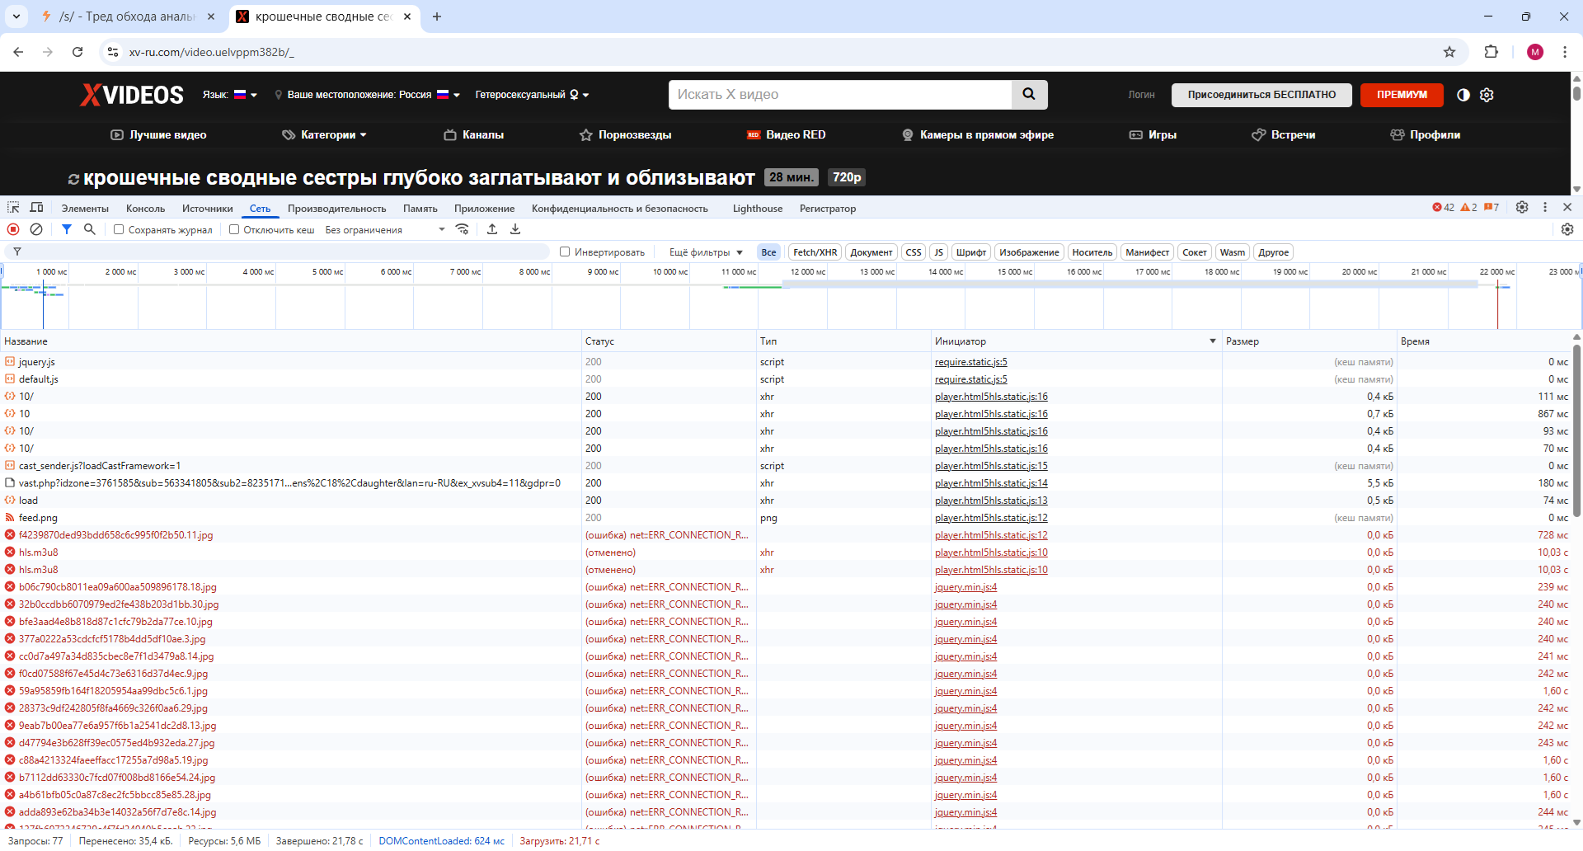The image size is (1583, 851).
Task: Open the Без ограничения throttling dropdown
Action: click(385, 230)
